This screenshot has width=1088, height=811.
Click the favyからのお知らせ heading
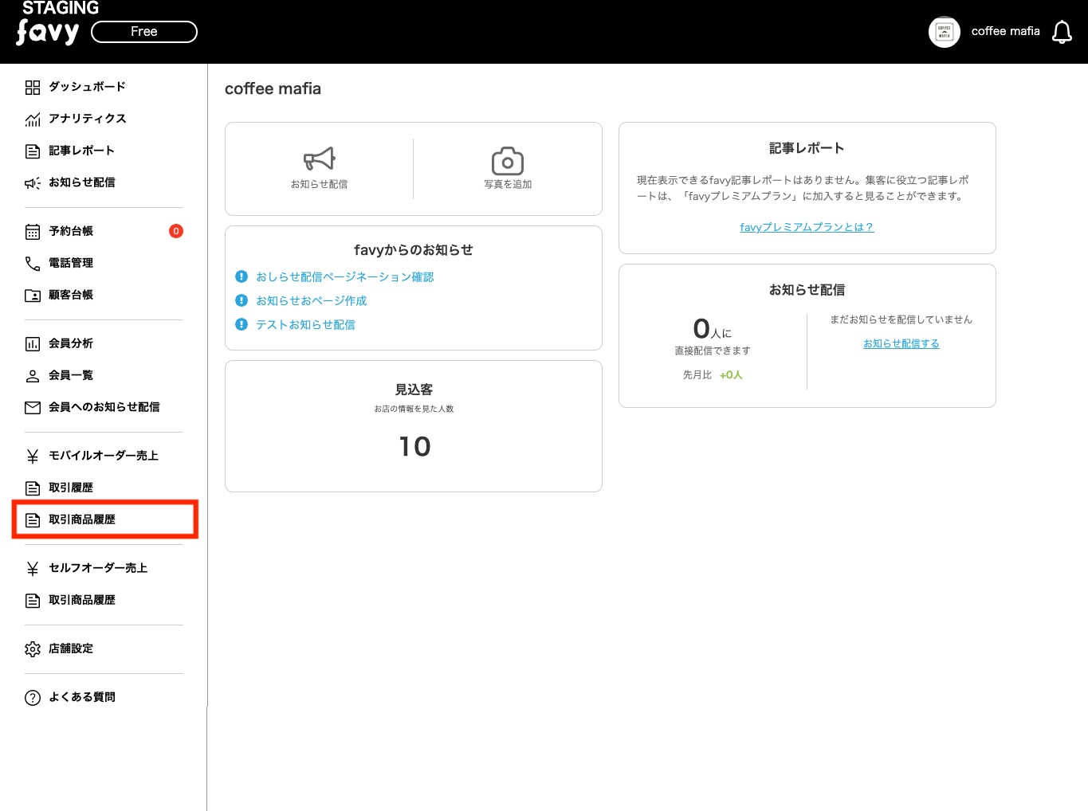(x=414, y=250)
